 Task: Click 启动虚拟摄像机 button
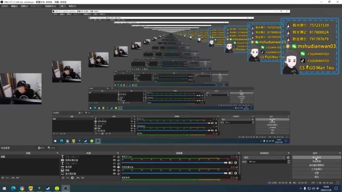click(x=316, y=165)
